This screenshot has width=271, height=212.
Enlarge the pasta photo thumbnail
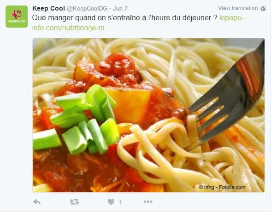click(148, 115)
